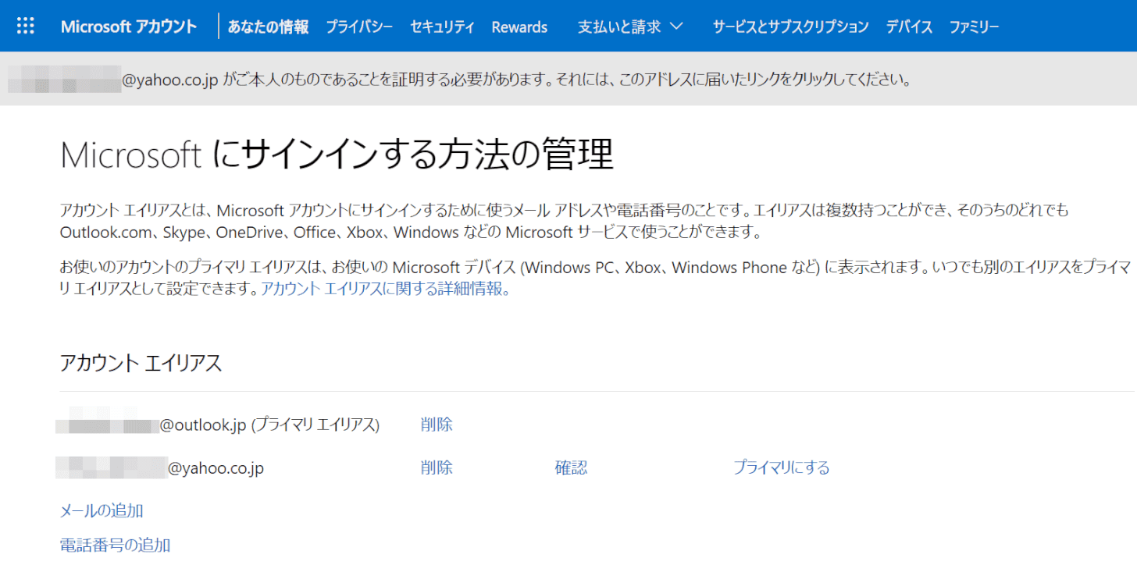The width and height of the screenshot is (1137, 565).
Task: Click 確認 for the yahoo.co.jp alias
Action: tap(571, 467)
